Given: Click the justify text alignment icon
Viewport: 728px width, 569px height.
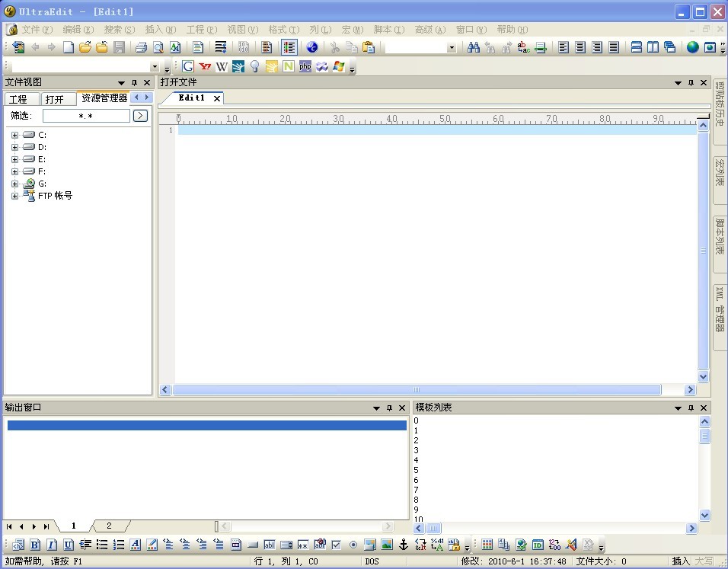Looking at the screenshot, I should (x=614, y=47).
